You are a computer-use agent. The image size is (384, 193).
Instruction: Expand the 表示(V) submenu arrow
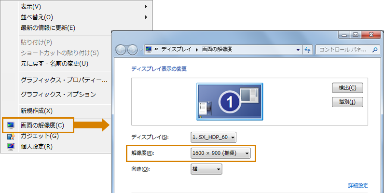[x=146, y=7]
